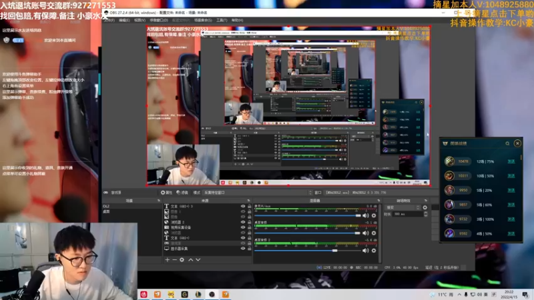Remove selected source with minus icon

pos(174,260)
